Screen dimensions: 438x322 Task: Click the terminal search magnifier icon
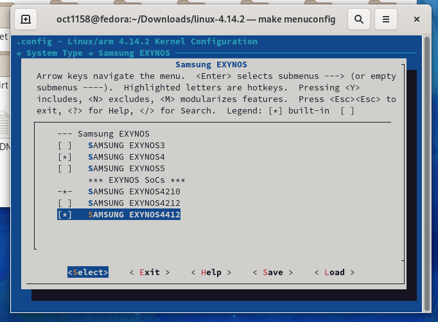359,19
